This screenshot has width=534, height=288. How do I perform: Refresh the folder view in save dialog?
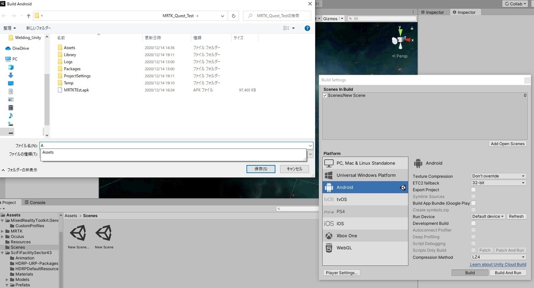point(234,16)
